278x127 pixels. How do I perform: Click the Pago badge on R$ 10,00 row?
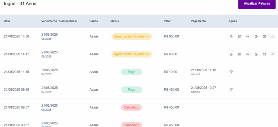[131, 72]
